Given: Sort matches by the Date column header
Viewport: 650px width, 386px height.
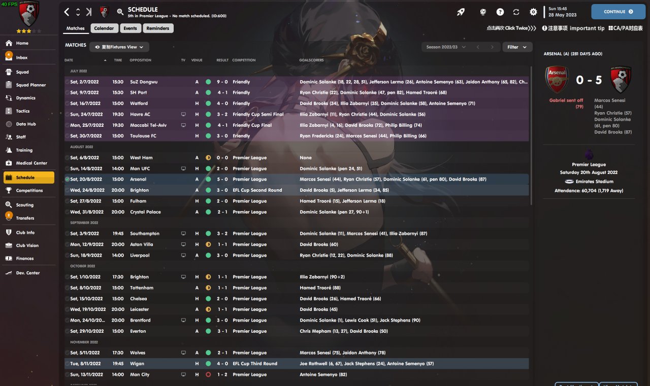Looking at the screenshot, I should tap(69, 60).
